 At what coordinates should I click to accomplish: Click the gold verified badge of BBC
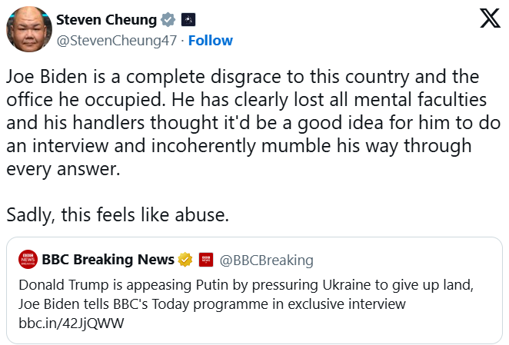[185, 259]
